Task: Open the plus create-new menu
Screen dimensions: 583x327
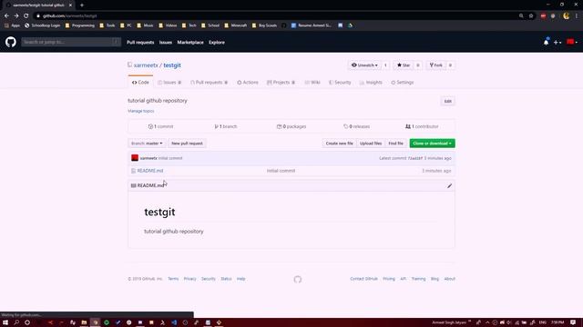Action: (x=557, y=43)
